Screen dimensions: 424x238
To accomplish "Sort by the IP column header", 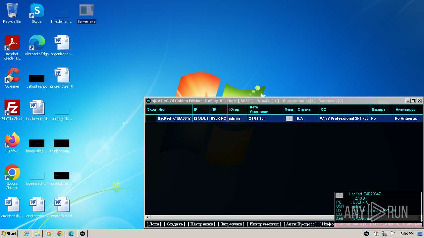I will point(201,109).
